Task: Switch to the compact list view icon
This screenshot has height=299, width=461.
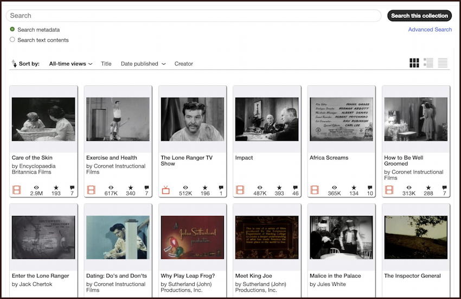Action: pyautogui.click(x=443, y=63)
